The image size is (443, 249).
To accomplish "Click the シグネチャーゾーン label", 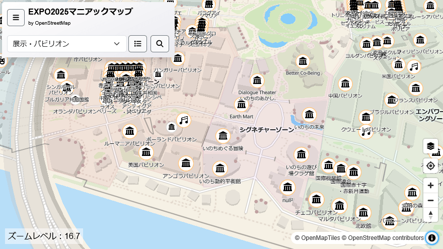I will [x=267, y=130].
